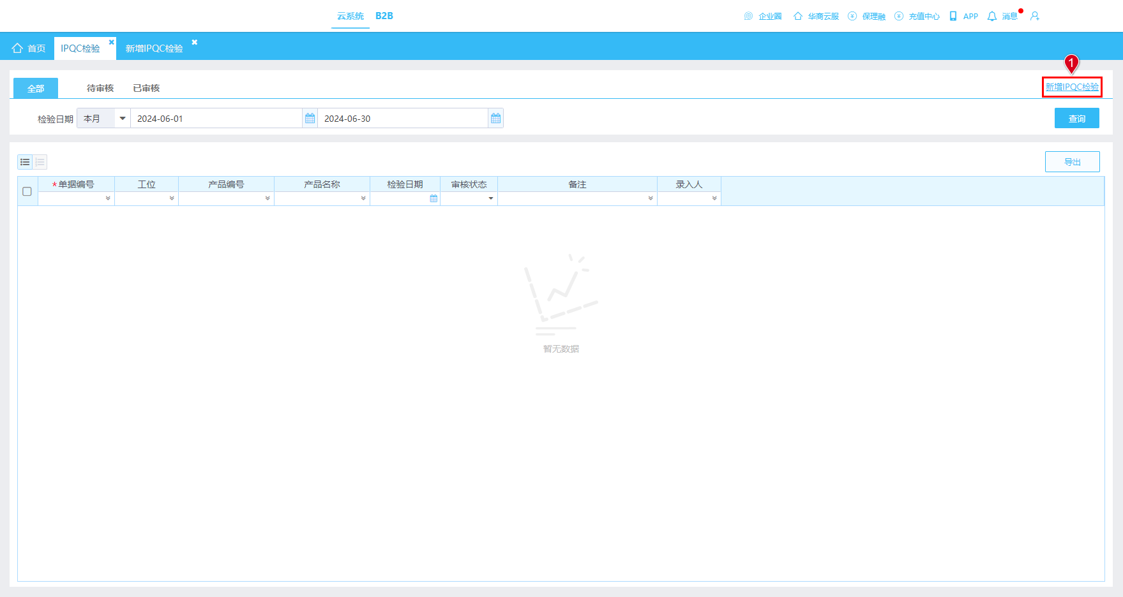The width and height of the screenshot is (1123, 597).
Task: Sort by the 产品名称 column header
Action: pyautogui.click(x=322, y=184)
